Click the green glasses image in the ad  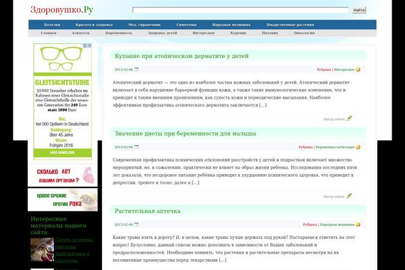click(x=61, y=59)
